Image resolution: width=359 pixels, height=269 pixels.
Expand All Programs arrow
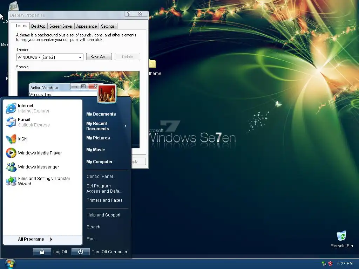[51, 239]
